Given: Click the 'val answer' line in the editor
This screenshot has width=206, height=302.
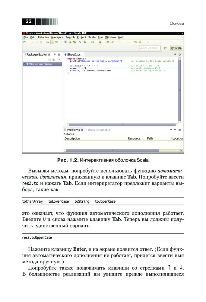Looking at the screenshot, I should pyautogui.click(x=84, y=66).
